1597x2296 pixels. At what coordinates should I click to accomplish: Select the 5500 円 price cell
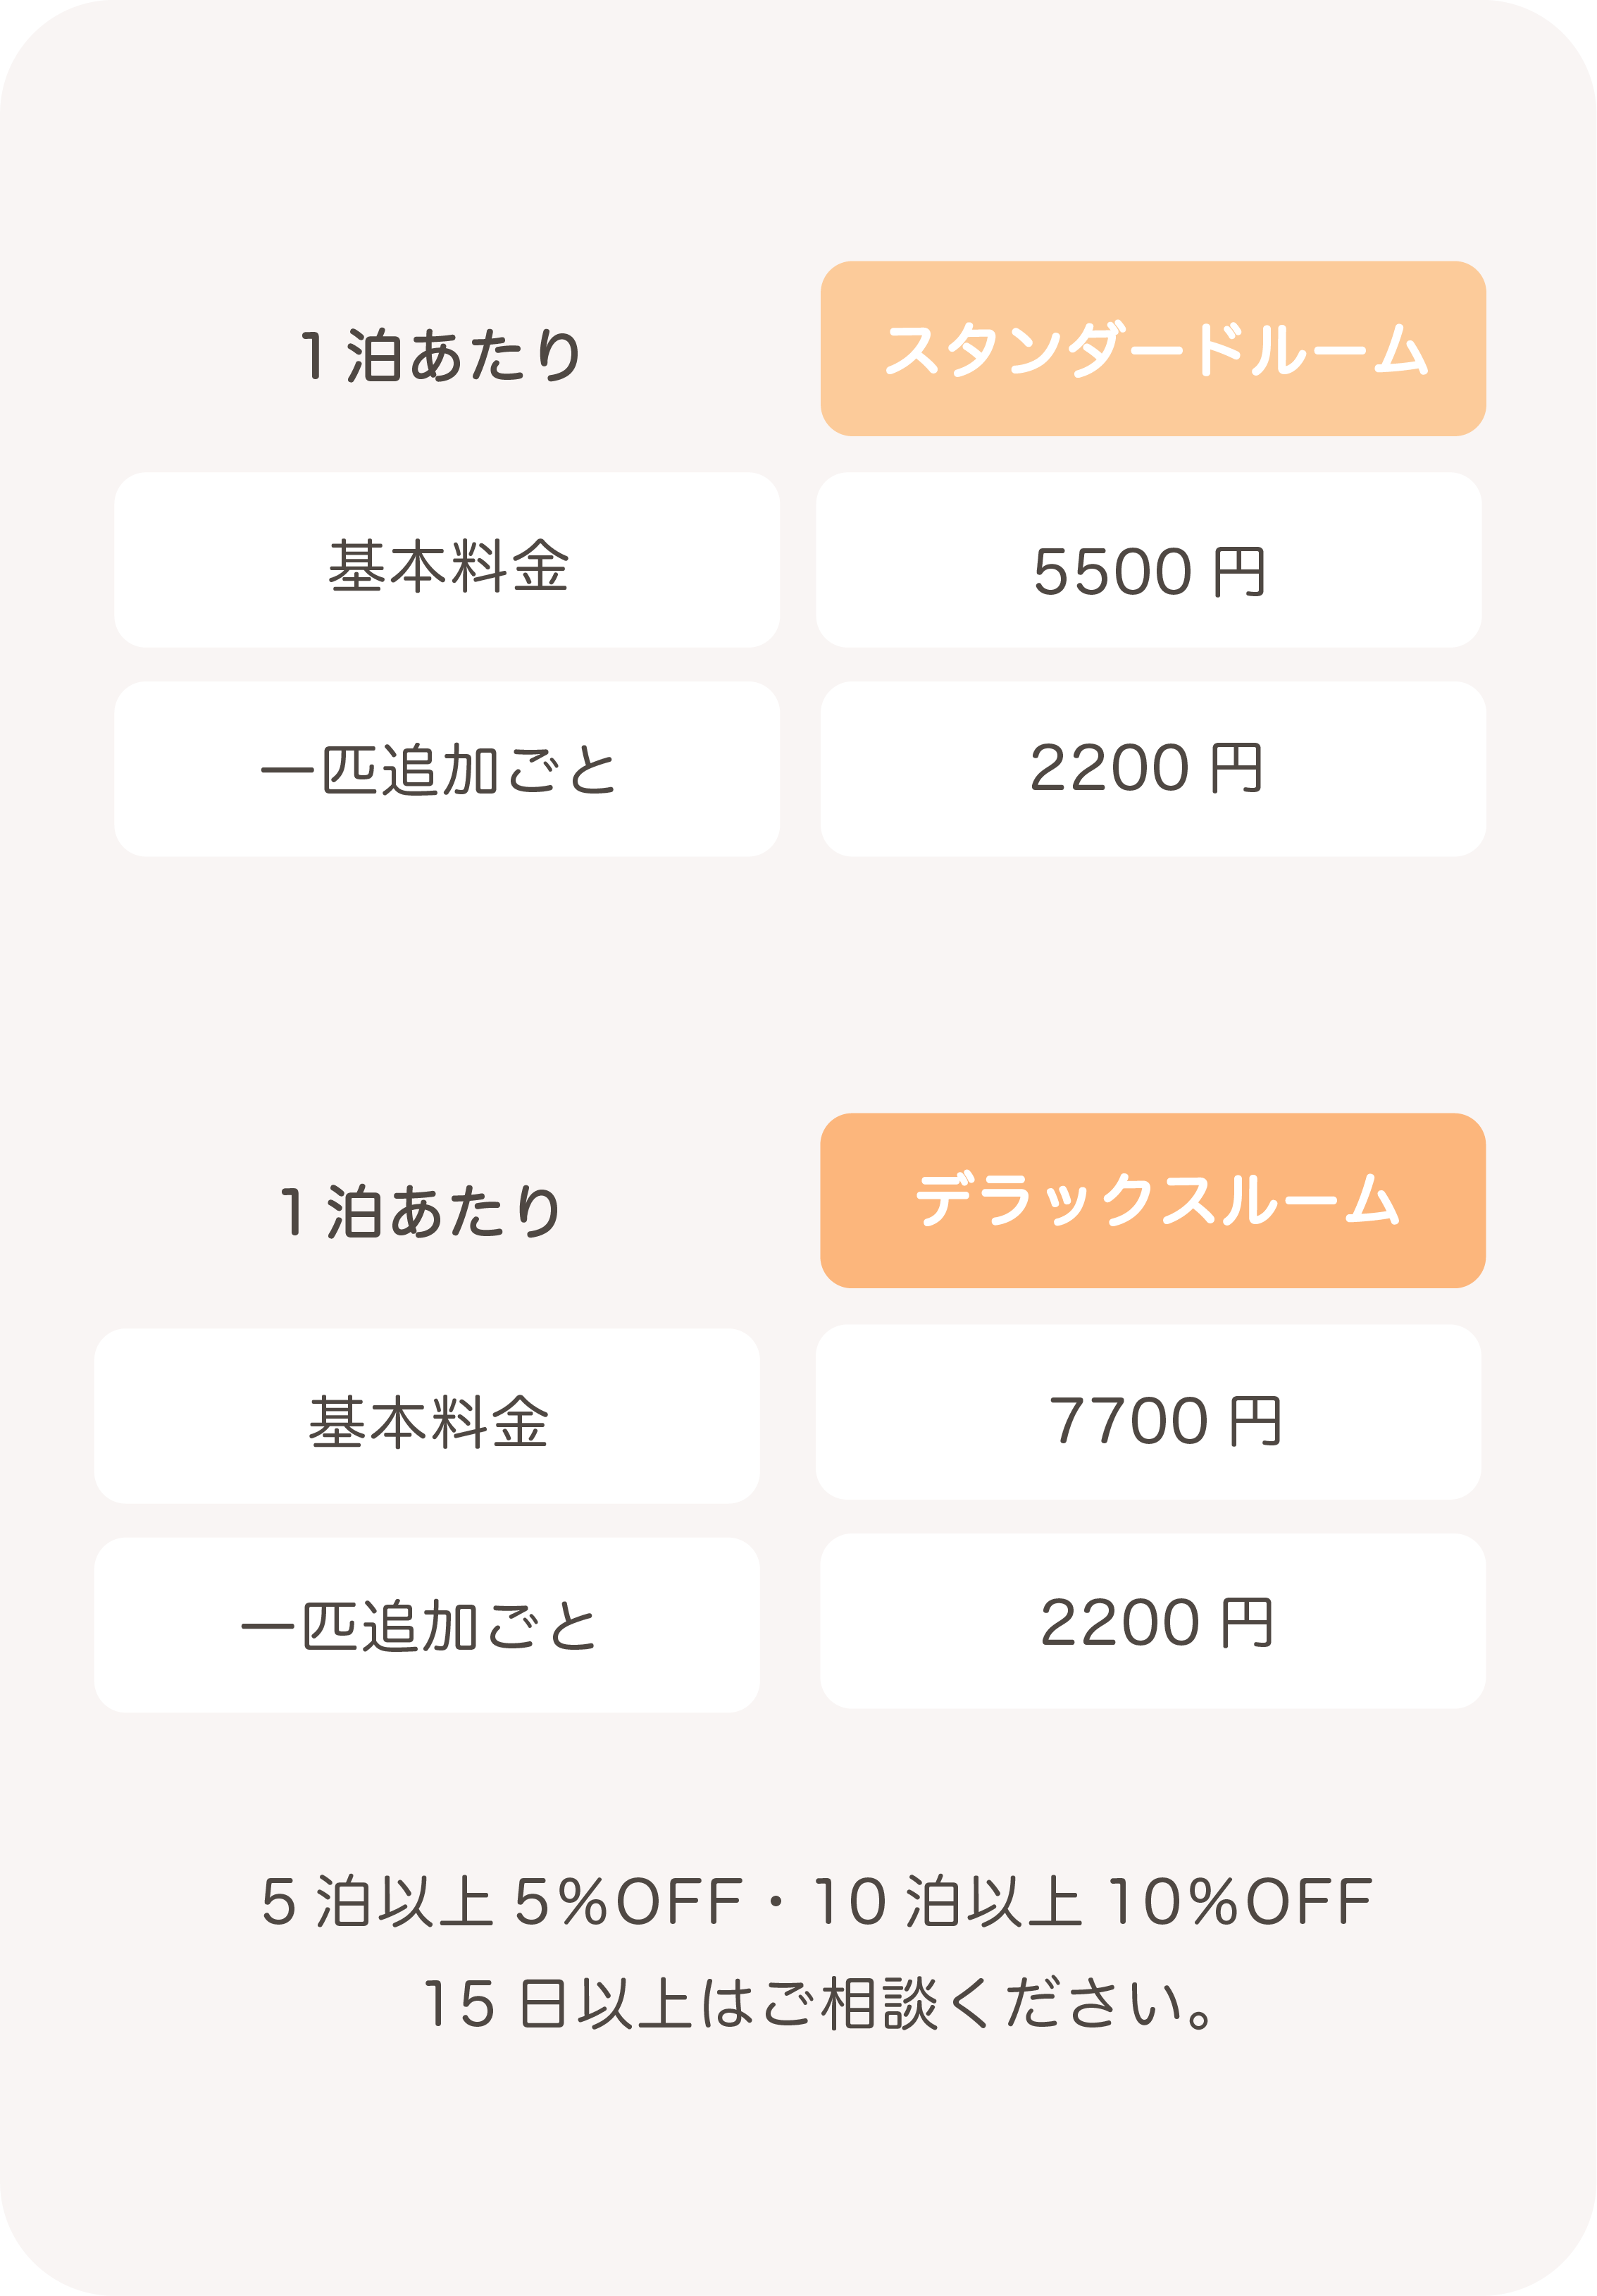pyautogui.click(x=1148, y=560)
